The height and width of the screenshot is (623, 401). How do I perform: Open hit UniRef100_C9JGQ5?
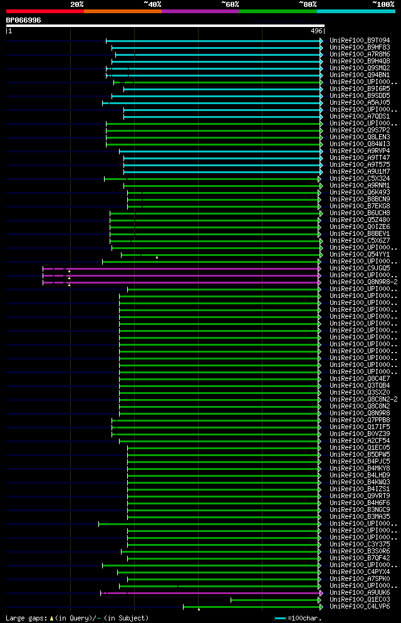pos(360,268)
